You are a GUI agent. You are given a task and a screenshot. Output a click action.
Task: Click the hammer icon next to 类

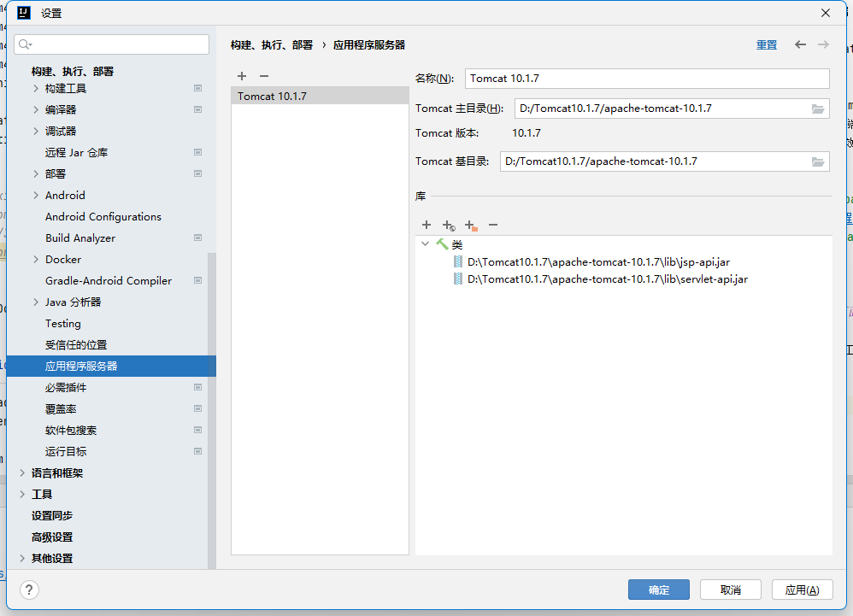pyautogui.click(x=442, y=244)
